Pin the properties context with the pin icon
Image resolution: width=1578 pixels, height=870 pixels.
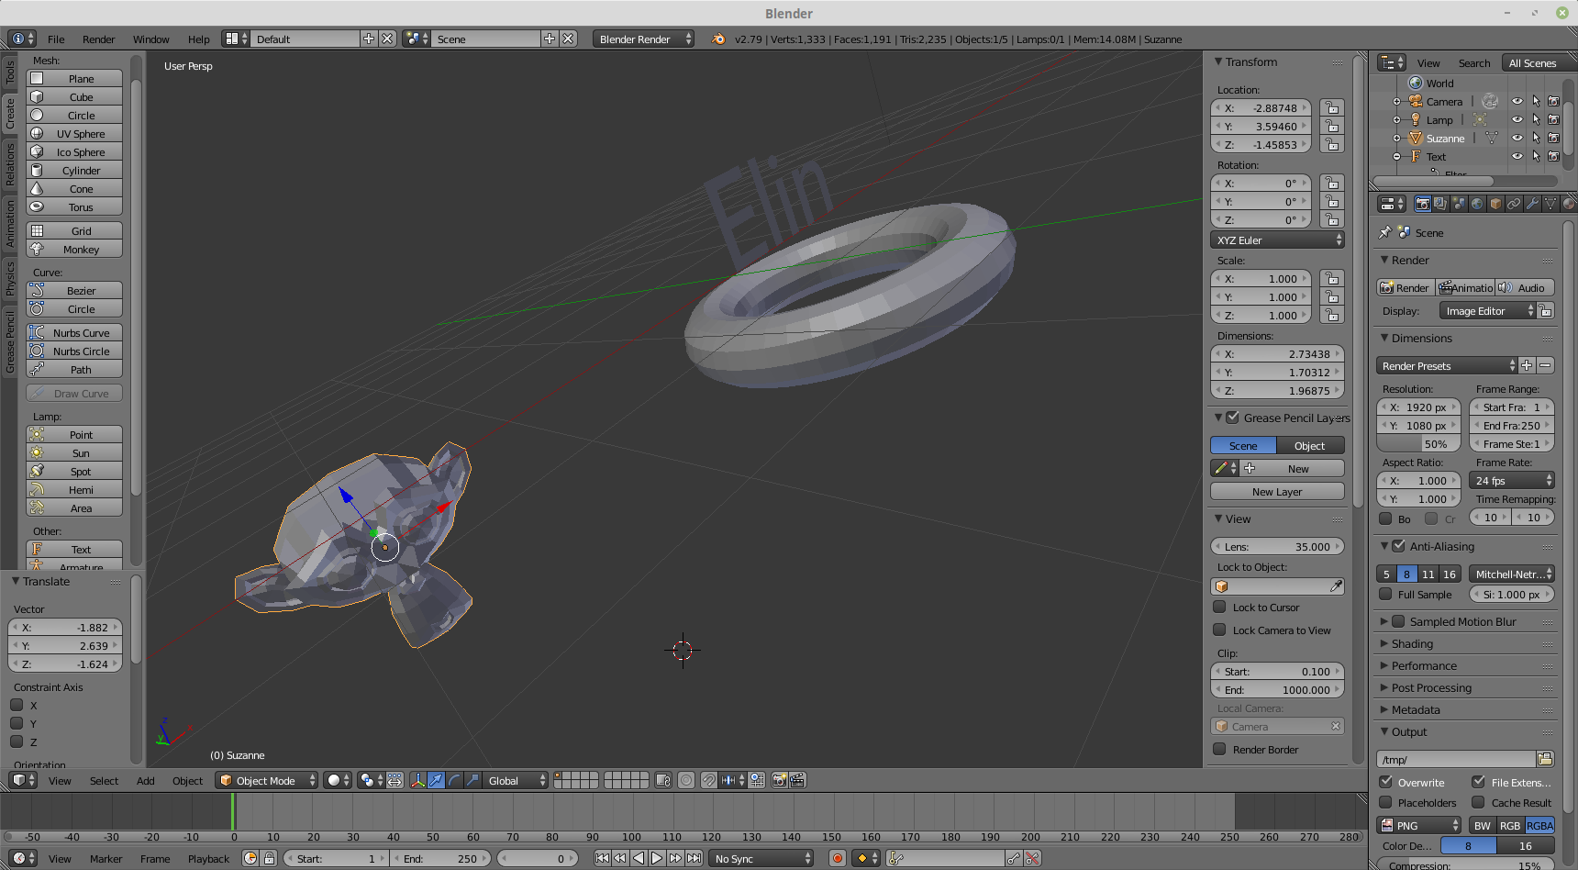(1385, 232)
